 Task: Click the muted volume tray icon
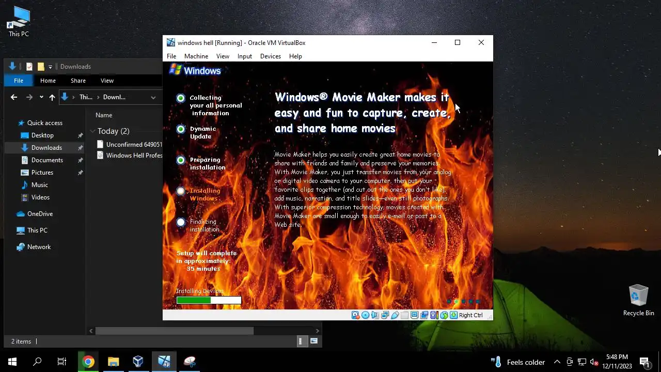click(594, 362)
